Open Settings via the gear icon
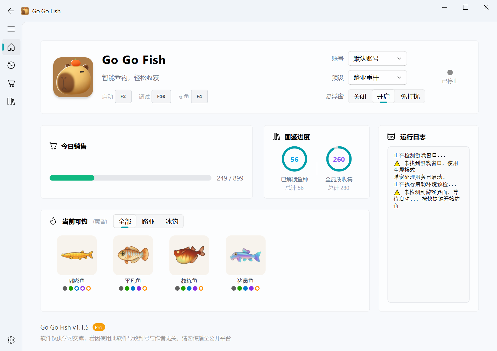This screenshot has height=351, width=497. (x=11, y=340)
